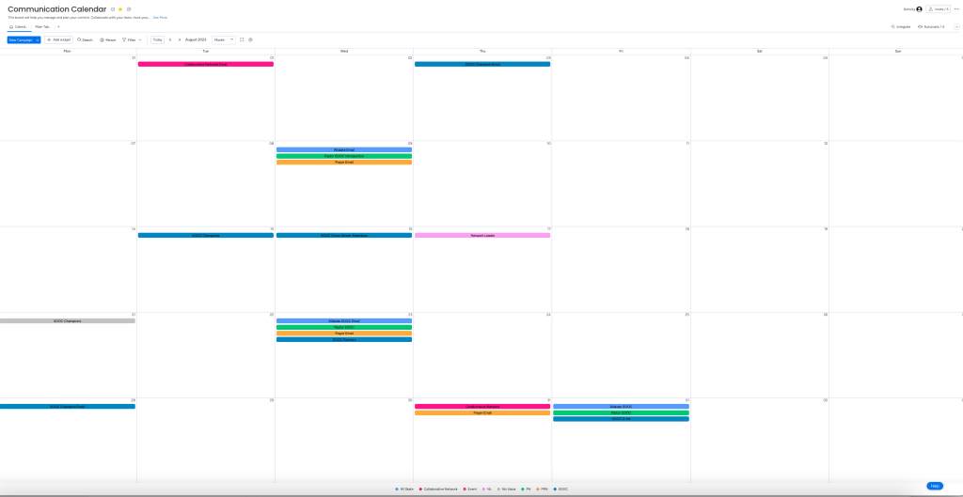The width and height of the screenshot is (963, 497).
Task: Click the Search icon in the toolbar
Action: click(x=85, y=39)
